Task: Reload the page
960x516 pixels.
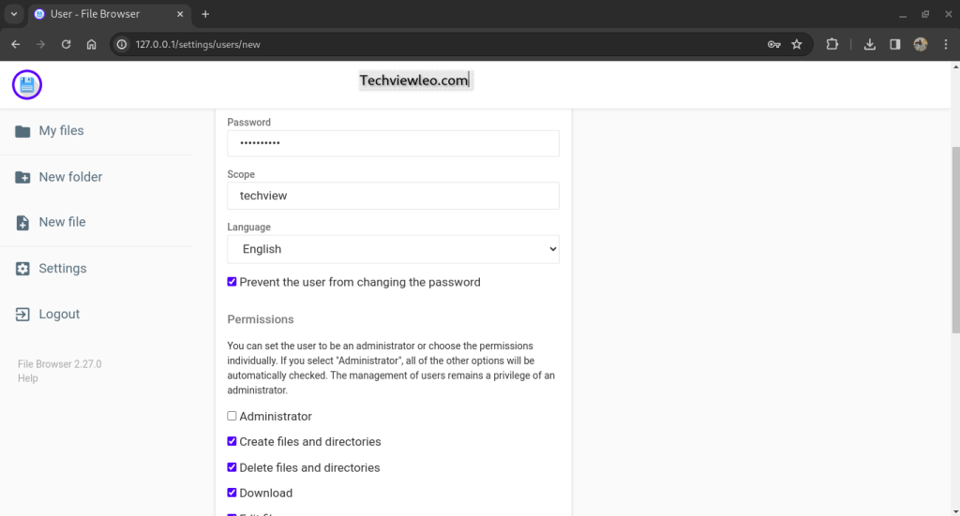Action: click(66, 44)
